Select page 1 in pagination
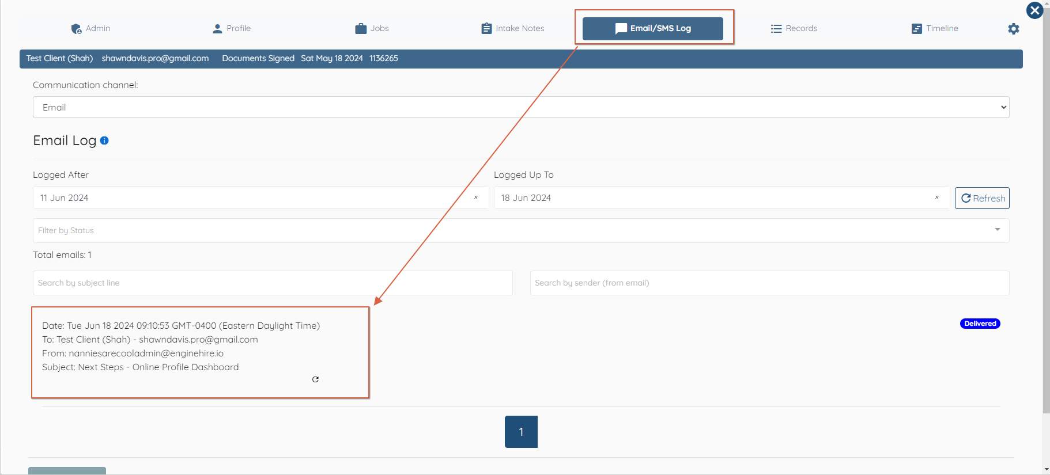 (x=521, y=432)
